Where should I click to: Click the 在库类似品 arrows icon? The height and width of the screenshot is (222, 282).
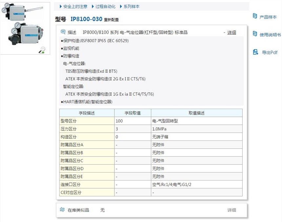point(62,210)
